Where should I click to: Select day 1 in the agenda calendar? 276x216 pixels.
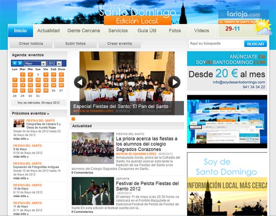coord(23,75)
